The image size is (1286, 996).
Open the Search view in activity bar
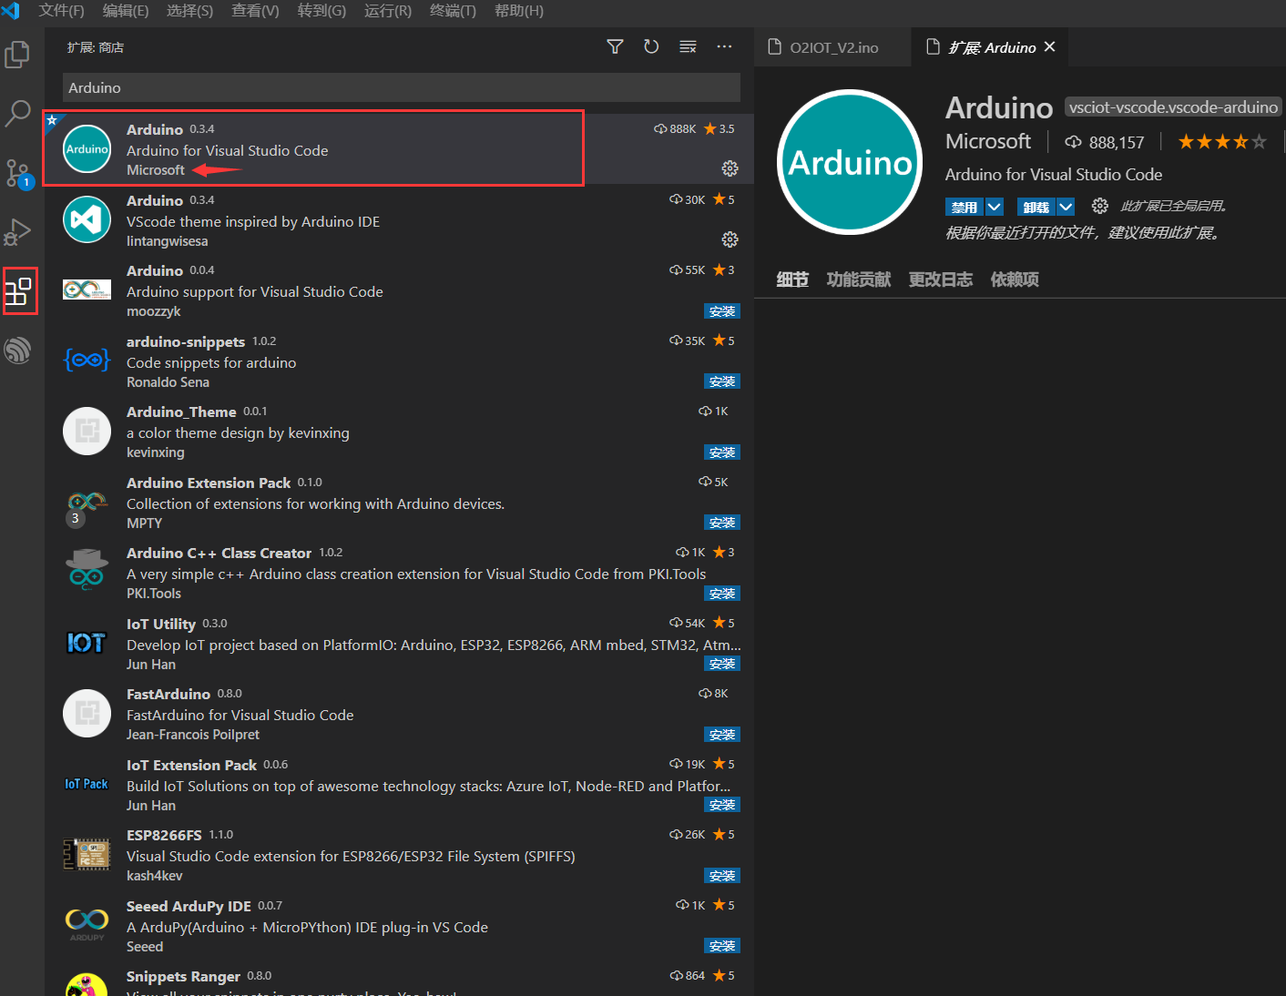tap(17, 114)
